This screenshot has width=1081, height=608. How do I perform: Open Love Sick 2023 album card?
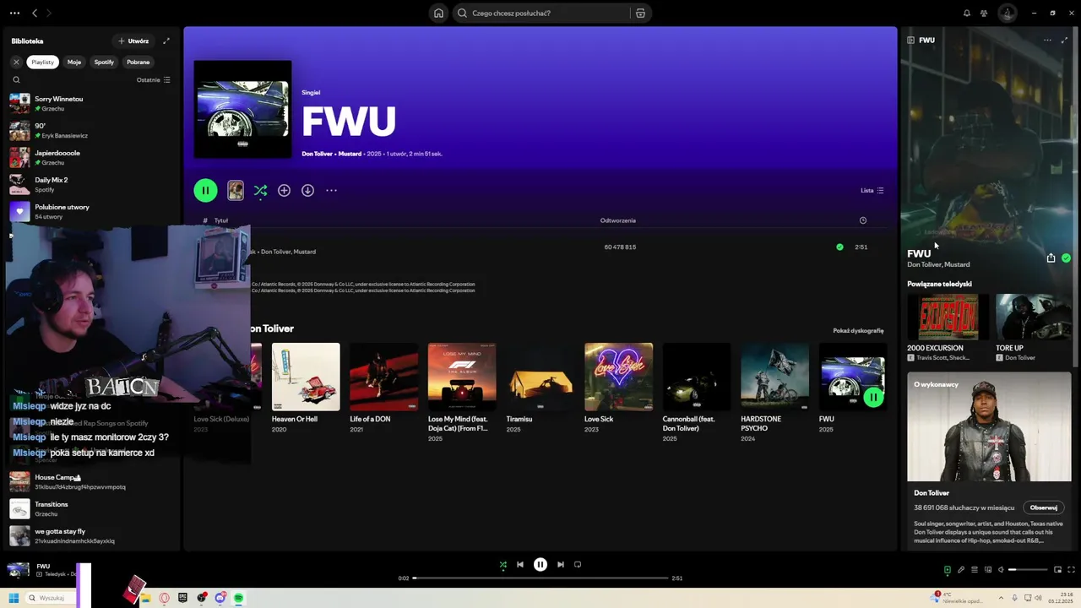pyautogui.click(x=618, y=388)
